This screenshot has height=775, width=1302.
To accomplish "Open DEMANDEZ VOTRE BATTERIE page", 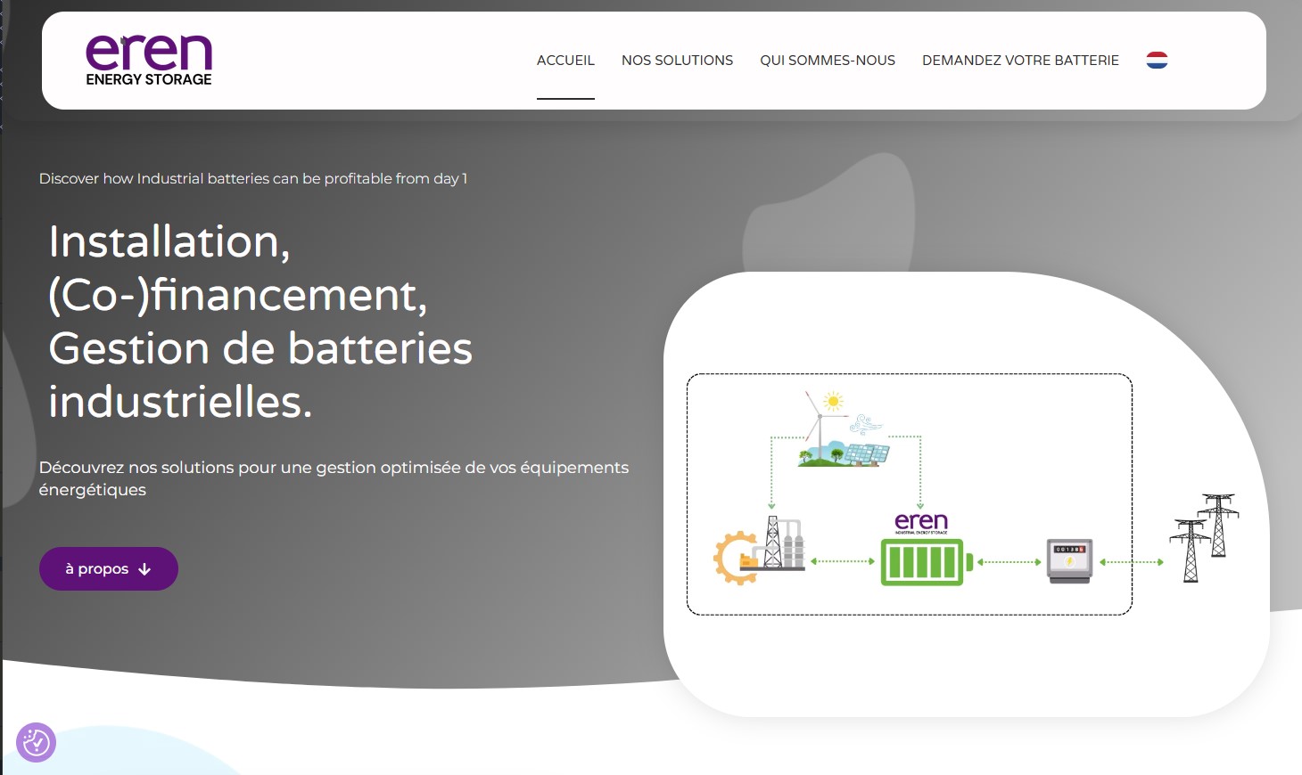I will (1020, 60).
